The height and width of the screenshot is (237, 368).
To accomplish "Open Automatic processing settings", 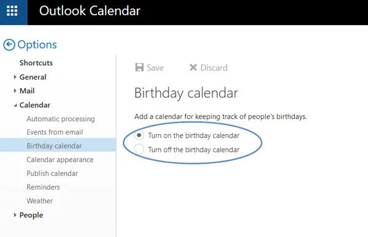I will click(x=61, y=119).
